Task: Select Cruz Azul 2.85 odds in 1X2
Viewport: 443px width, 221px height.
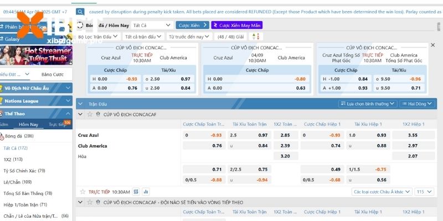Action: (285, 135)
